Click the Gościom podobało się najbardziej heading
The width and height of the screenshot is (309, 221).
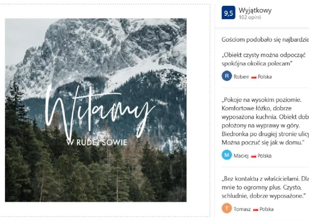[265, 40]
